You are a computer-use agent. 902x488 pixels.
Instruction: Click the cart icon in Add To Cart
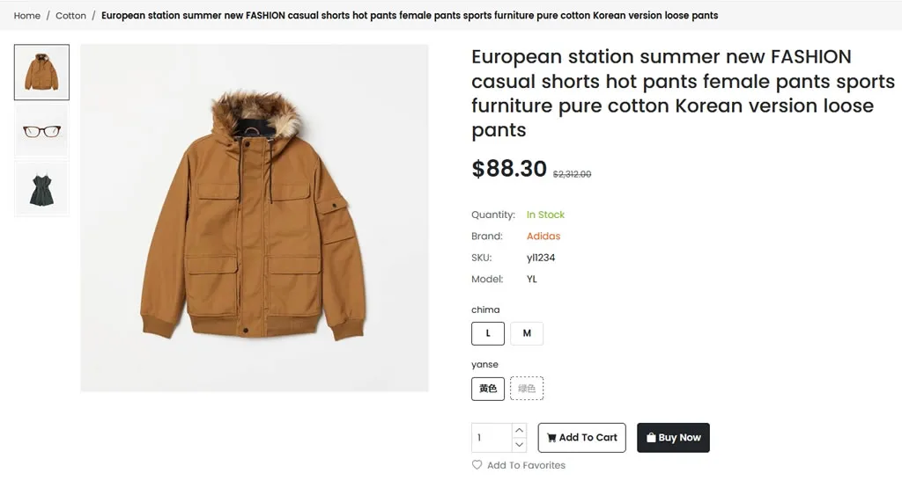551,438
